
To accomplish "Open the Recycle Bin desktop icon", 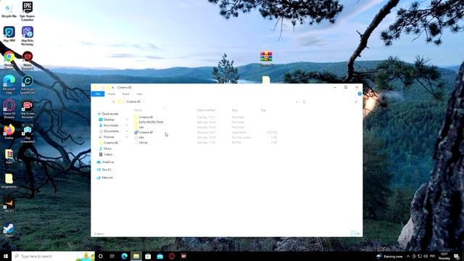I will pos(9,11).
